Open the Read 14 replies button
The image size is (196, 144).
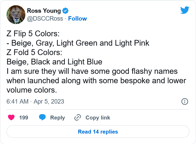pyautogui.click(x=98, y=131)
